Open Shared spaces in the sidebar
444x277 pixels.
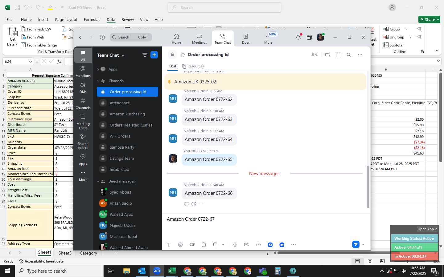coord(83,142)
